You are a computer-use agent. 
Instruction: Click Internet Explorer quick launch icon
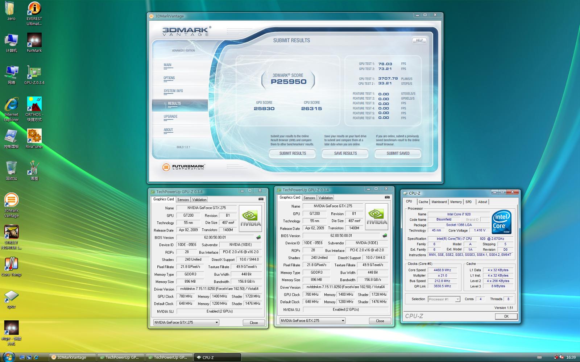(x=36, y=357)
